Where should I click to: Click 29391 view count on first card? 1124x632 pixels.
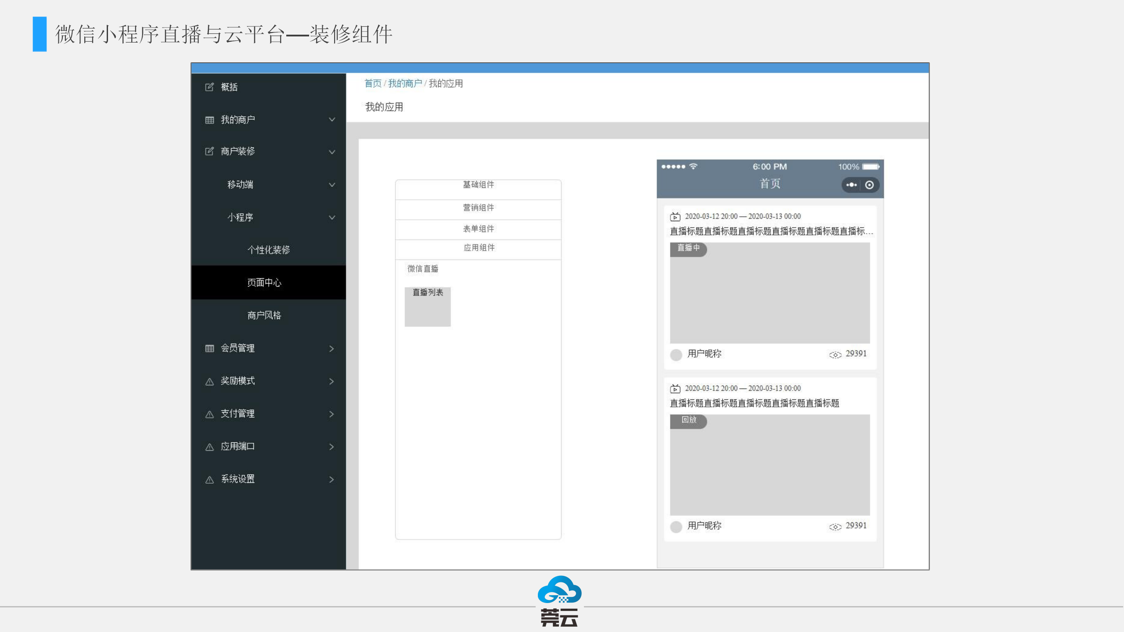[856, 354]
